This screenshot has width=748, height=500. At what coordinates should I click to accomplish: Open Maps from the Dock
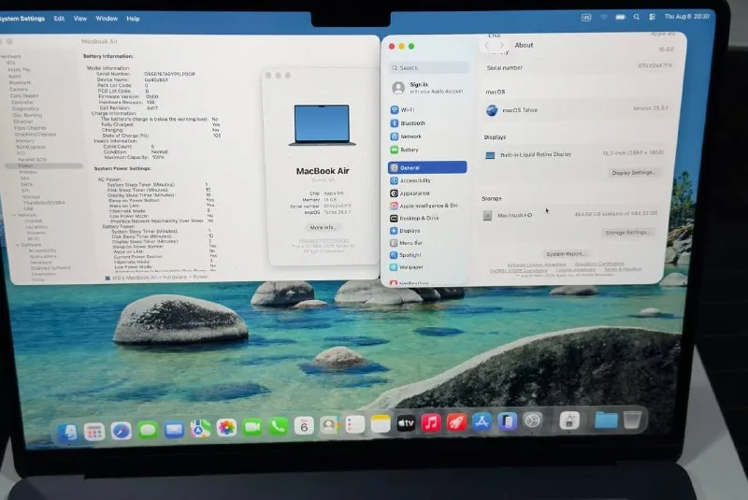click(200, 428)
